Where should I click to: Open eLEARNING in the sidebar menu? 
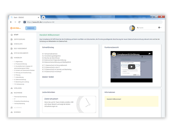coord(18,108)
